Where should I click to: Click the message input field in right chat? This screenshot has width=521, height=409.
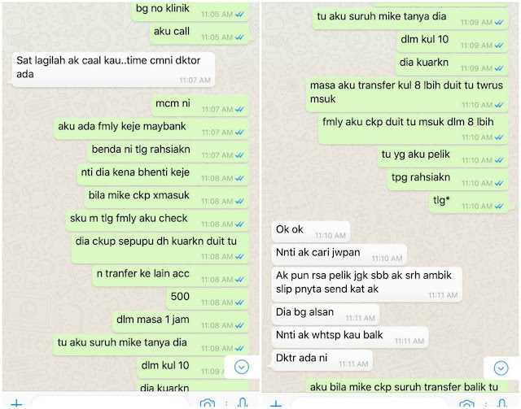coord(369,402)
